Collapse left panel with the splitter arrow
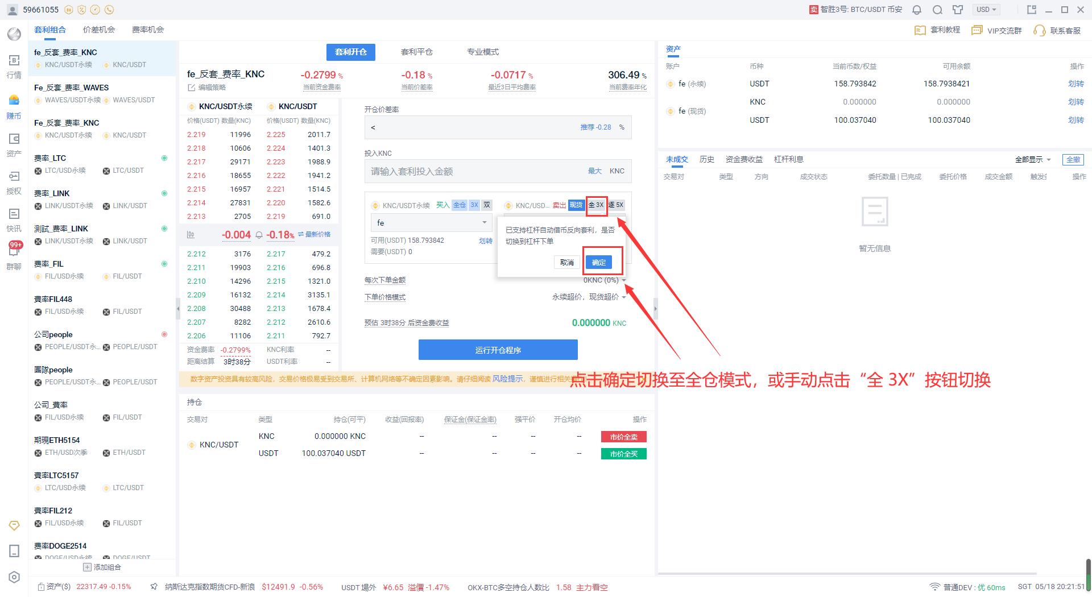 coord(178,309)
